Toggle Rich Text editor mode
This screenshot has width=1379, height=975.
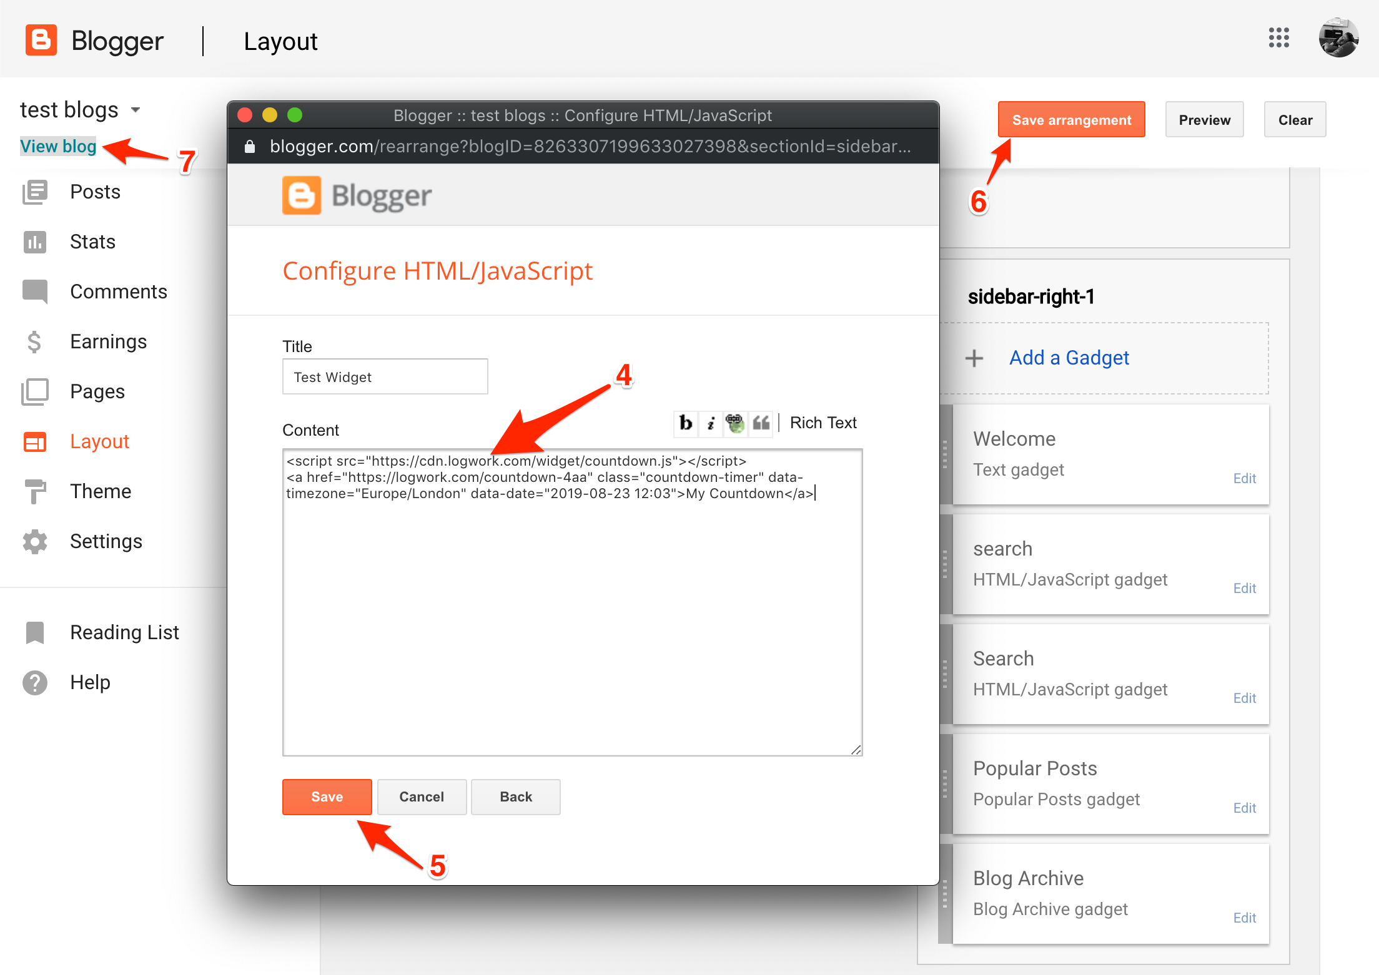point(824,423)
